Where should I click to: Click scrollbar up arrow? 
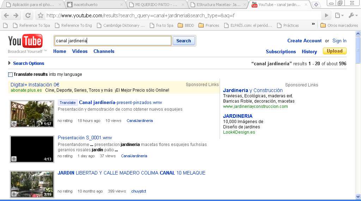(358, 34)
